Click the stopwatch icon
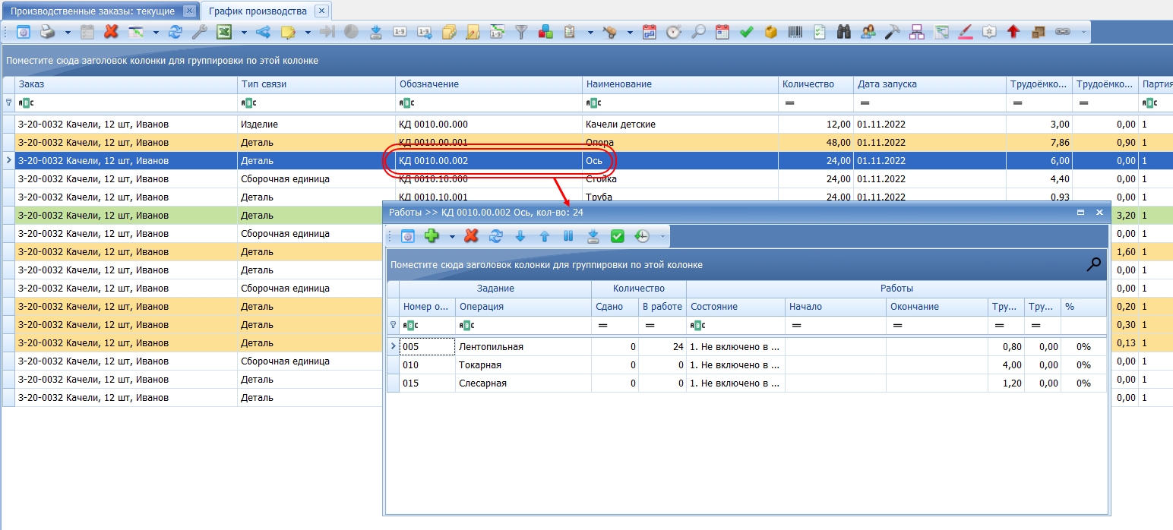The width and height of the screenshot is (1173, 530). (673, 32)
